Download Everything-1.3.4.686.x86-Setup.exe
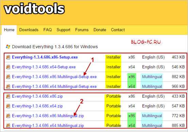The width and height of the screenshot is (188, 132). [45, 57]
